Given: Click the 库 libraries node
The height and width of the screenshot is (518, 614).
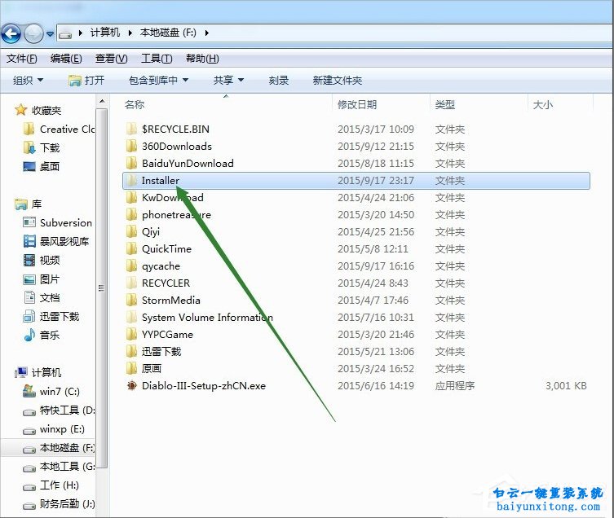Looking at the screenshot, I should click(x=29, y=204).
